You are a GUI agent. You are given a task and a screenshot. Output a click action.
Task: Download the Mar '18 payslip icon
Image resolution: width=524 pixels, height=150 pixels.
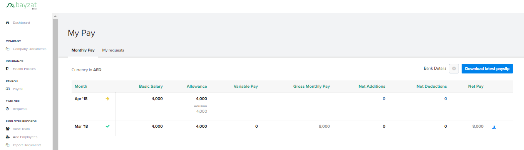(494, 127)
